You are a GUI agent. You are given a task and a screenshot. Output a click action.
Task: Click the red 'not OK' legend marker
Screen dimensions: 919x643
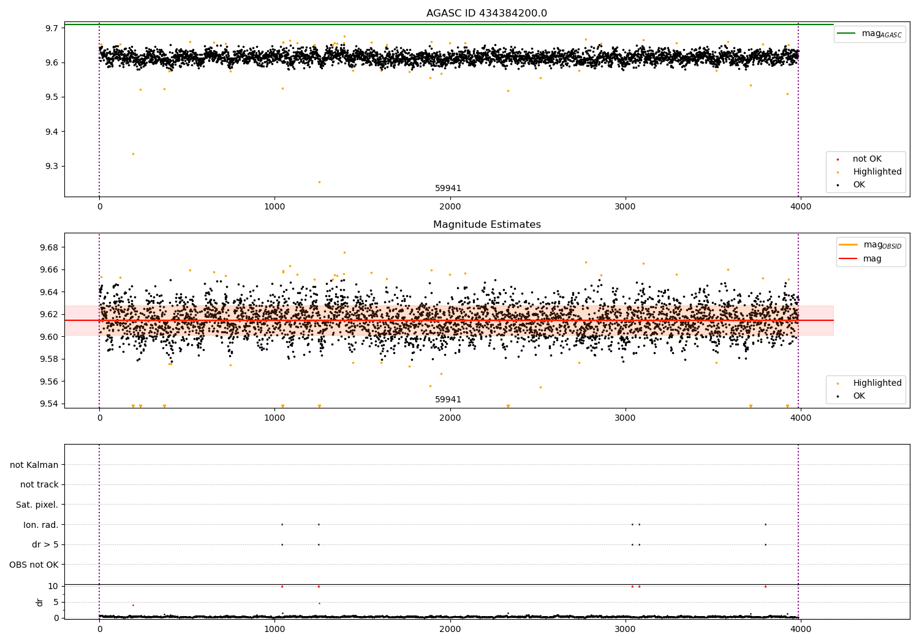[x=838, y=159]
